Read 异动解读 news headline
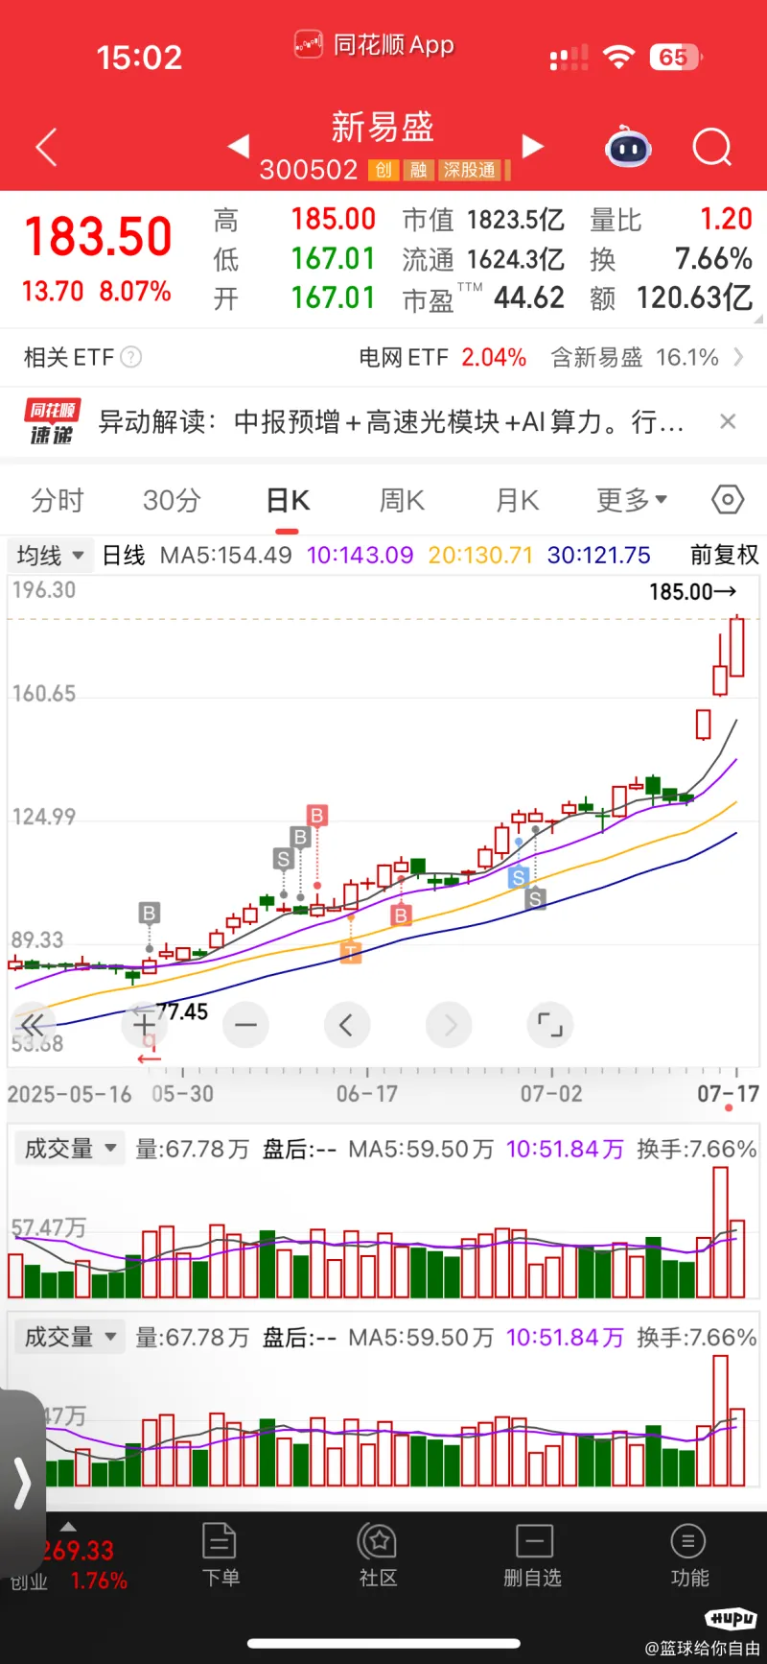The width and height of the screenshot is (767, 1664). pos(391,422)
